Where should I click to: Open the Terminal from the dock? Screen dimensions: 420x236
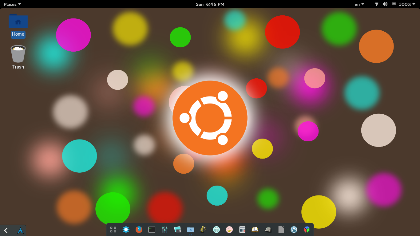152,230
